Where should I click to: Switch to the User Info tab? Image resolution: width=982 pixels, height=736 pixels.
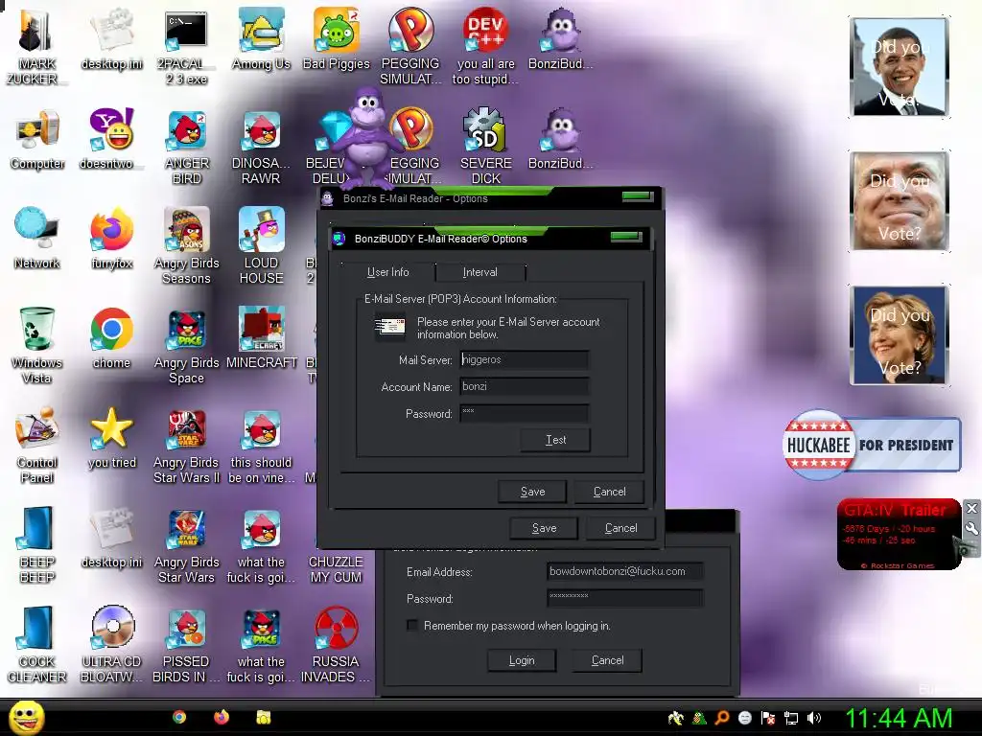point(387,272)
